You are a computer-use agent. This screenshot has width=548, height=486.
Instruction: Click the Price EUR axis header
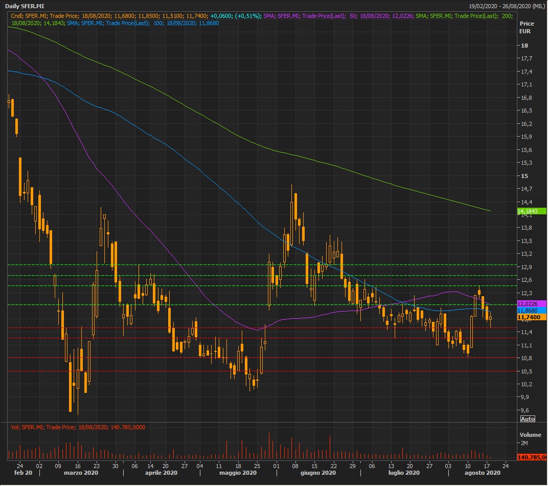coord(527,28)
